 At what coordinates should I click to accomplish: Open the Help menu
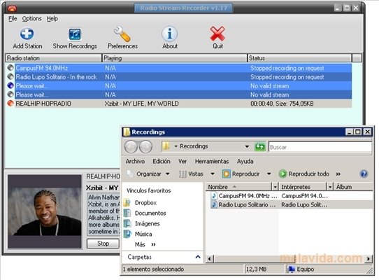coord(52,19)
